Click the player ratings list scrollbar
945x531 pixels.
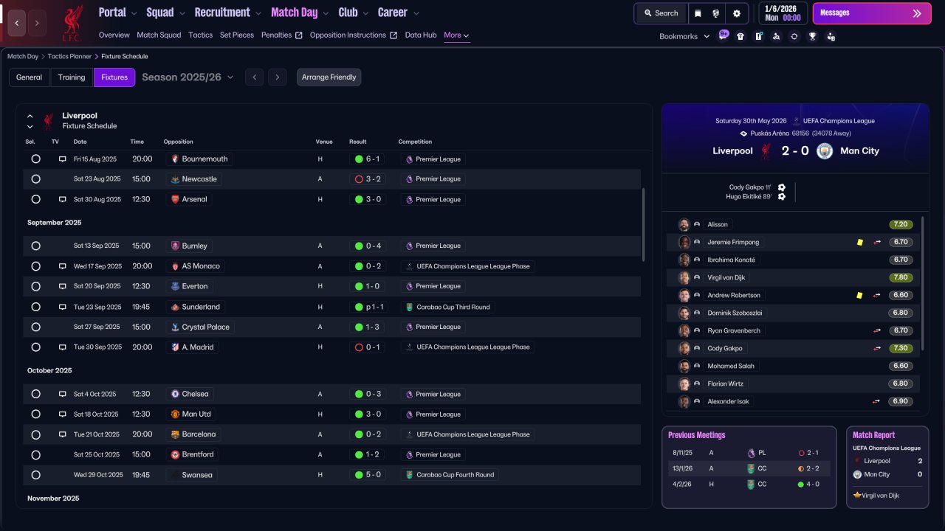point(923,284)
